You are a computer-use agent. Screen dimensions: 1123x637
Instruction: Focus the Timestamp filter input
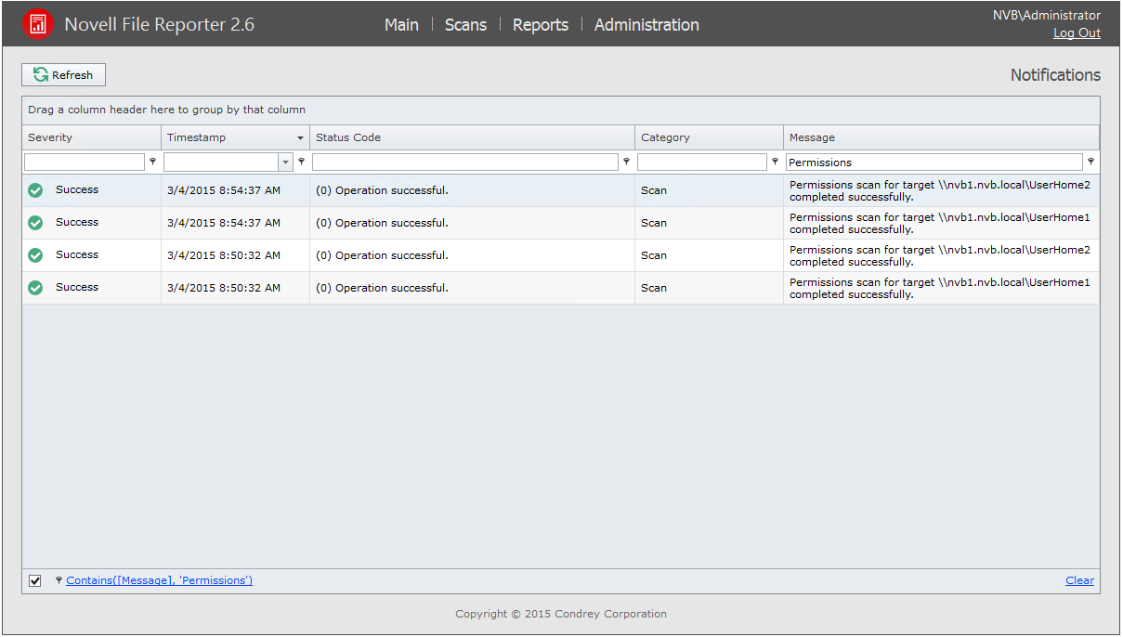point(221,162)
